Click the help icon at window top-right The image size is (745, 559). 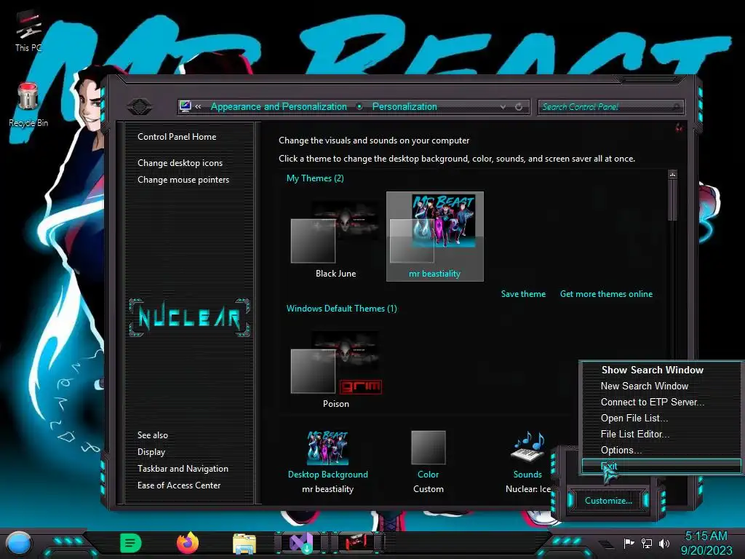(x=679, y=127)
